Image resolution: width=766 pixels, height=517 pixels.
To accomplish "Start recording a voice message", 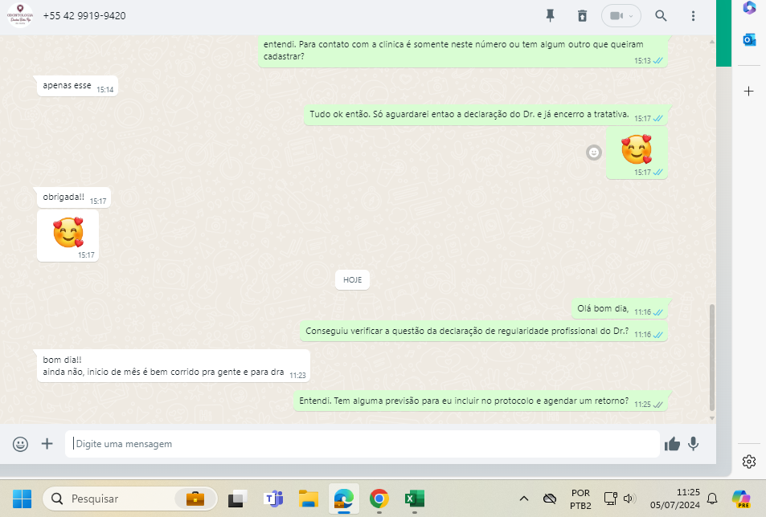I will 693,444.
